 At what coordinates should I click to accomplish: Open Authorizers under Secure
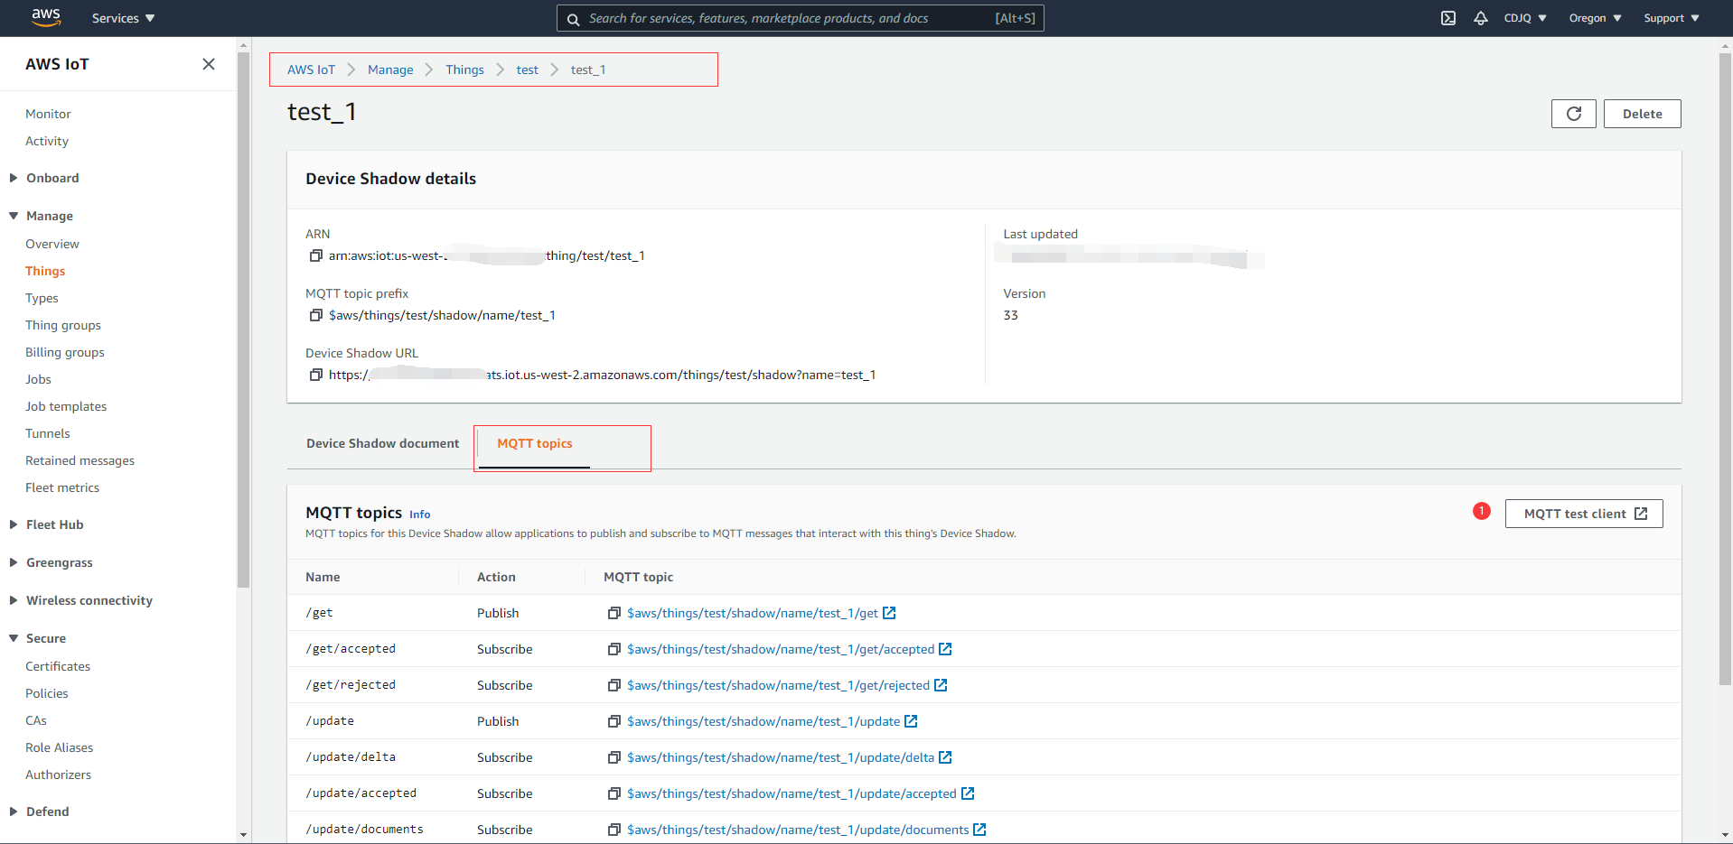click(x=59, y=774)
